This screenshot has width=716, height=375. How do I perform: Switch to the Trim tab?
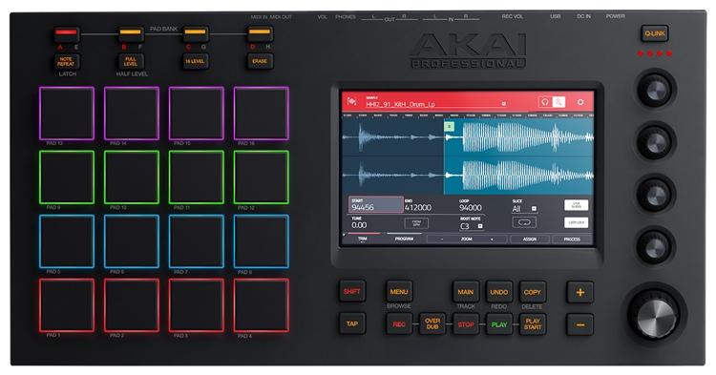tap(363, 239)
